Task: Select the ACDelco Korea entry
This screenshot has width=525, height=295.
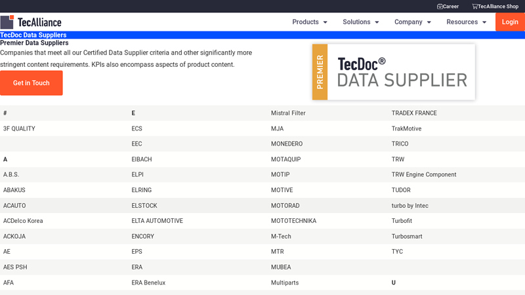Action: (x=23, y=221)
